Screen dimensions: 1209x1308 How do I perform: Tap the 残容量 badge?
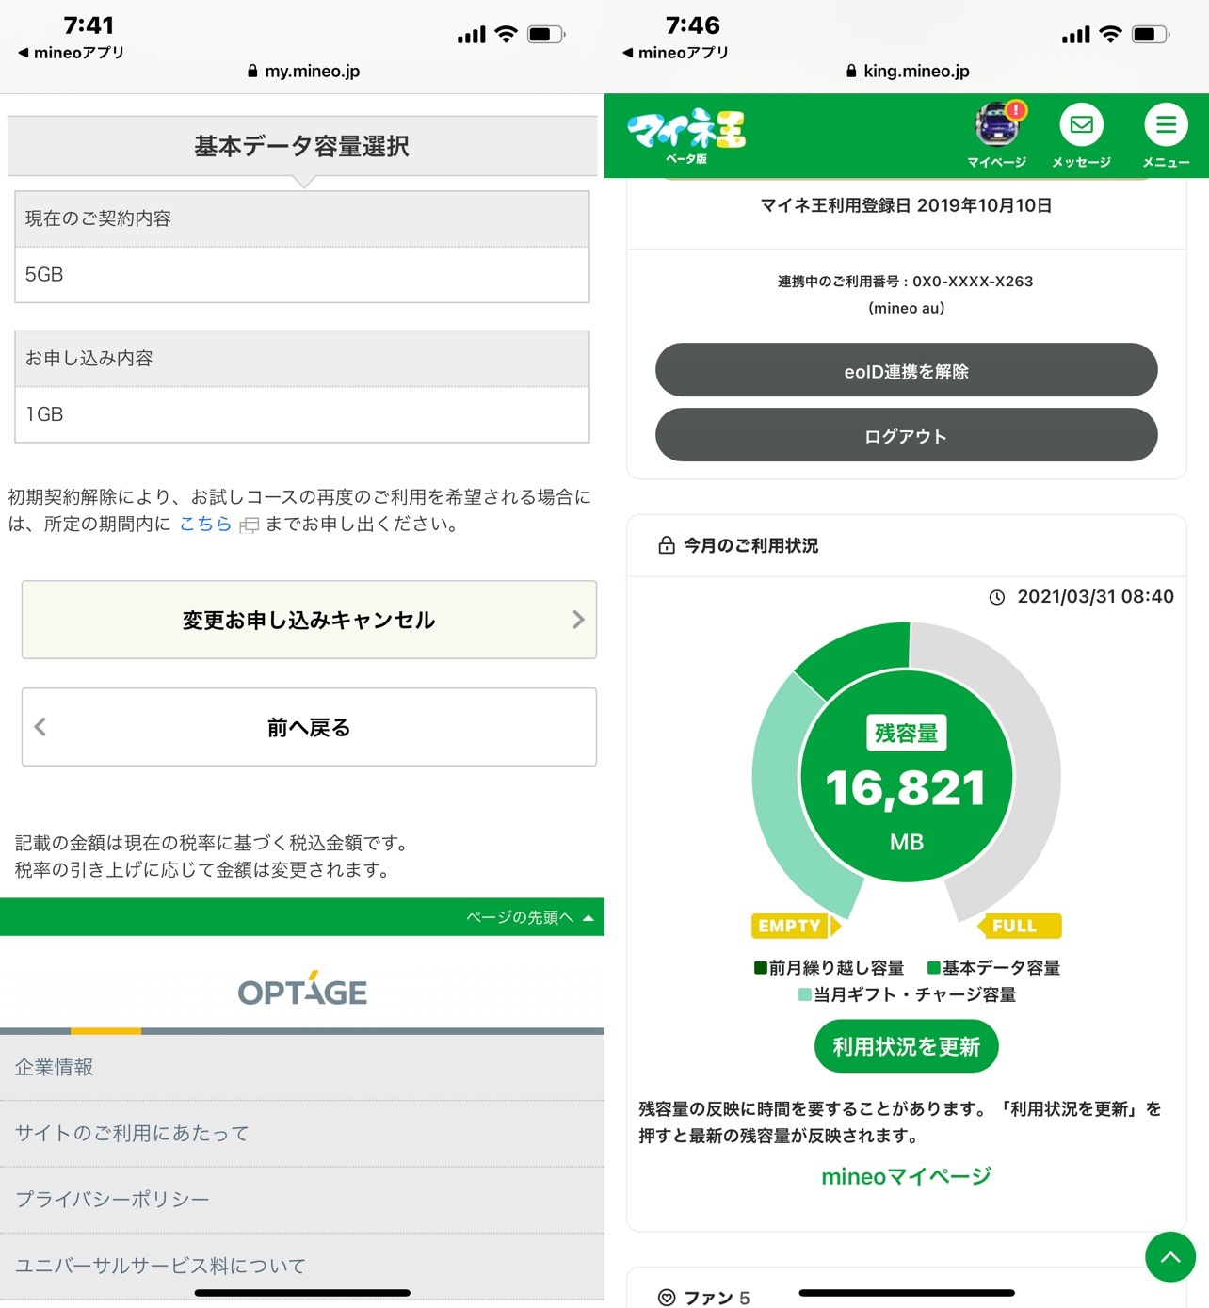[x=907, y=733]
